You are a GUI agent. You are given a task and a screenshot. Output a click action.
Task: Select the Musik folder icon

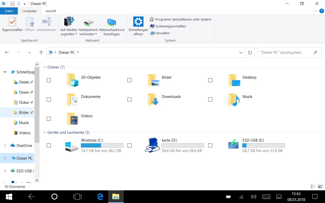click(234, 99)
